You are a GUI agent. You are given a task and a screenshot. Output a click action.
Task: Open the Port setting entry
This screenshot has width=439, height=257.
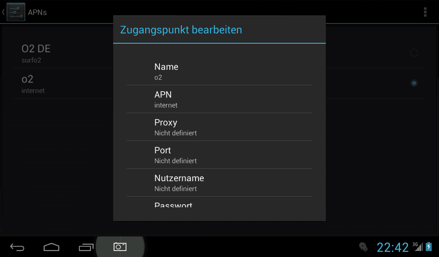[219, 155]
